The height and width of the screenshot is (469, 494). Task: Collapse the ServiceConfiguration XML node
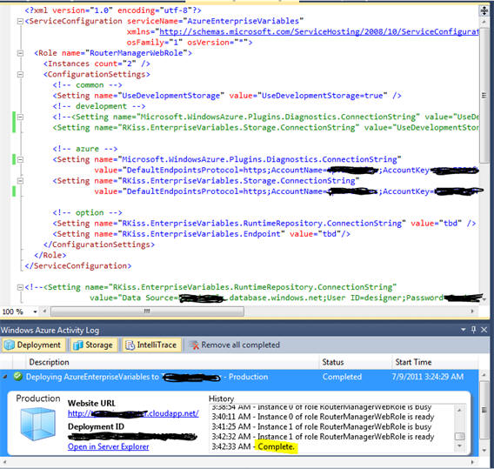coord(20,21)
